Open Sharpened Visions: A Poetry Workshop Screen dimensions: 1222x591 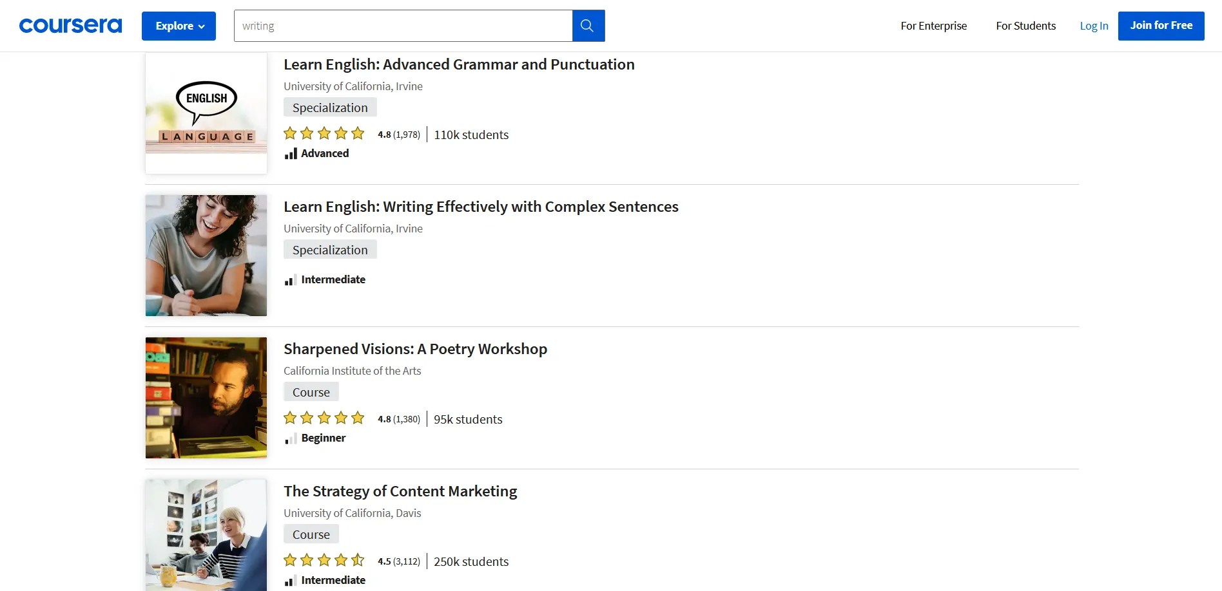coord(415,349)
